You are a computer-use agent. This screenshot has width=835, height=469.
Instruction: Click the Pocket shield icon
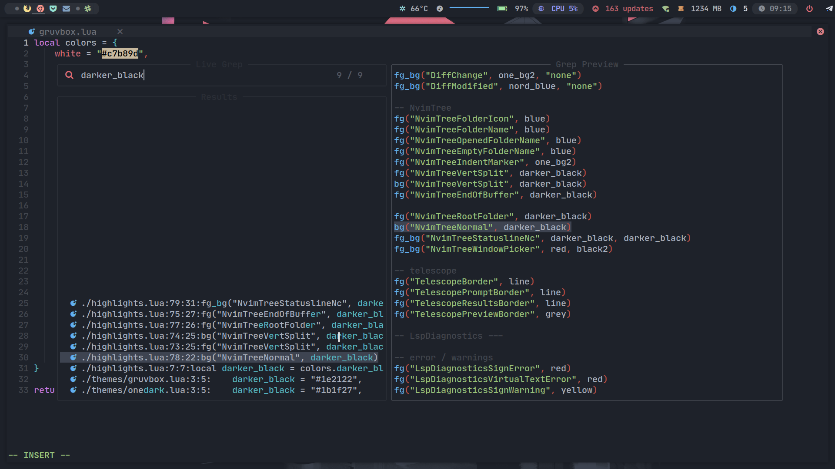[x=53, y=8]
